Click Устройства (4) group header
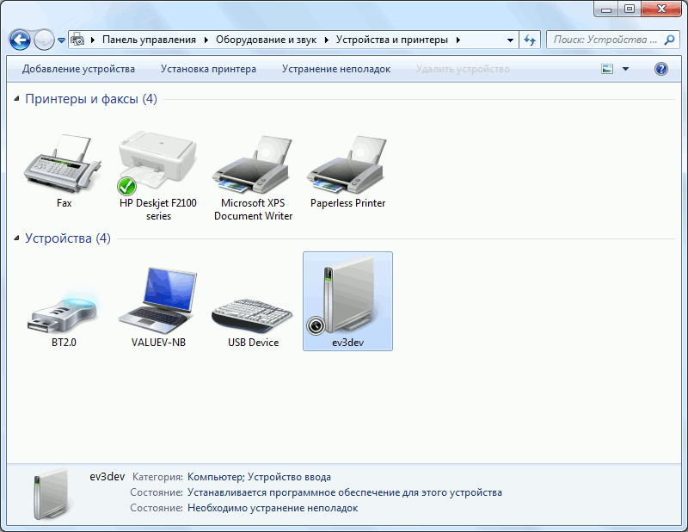This screenshot has width=688, height=532. pyautogui.click(x=68, y=238)
